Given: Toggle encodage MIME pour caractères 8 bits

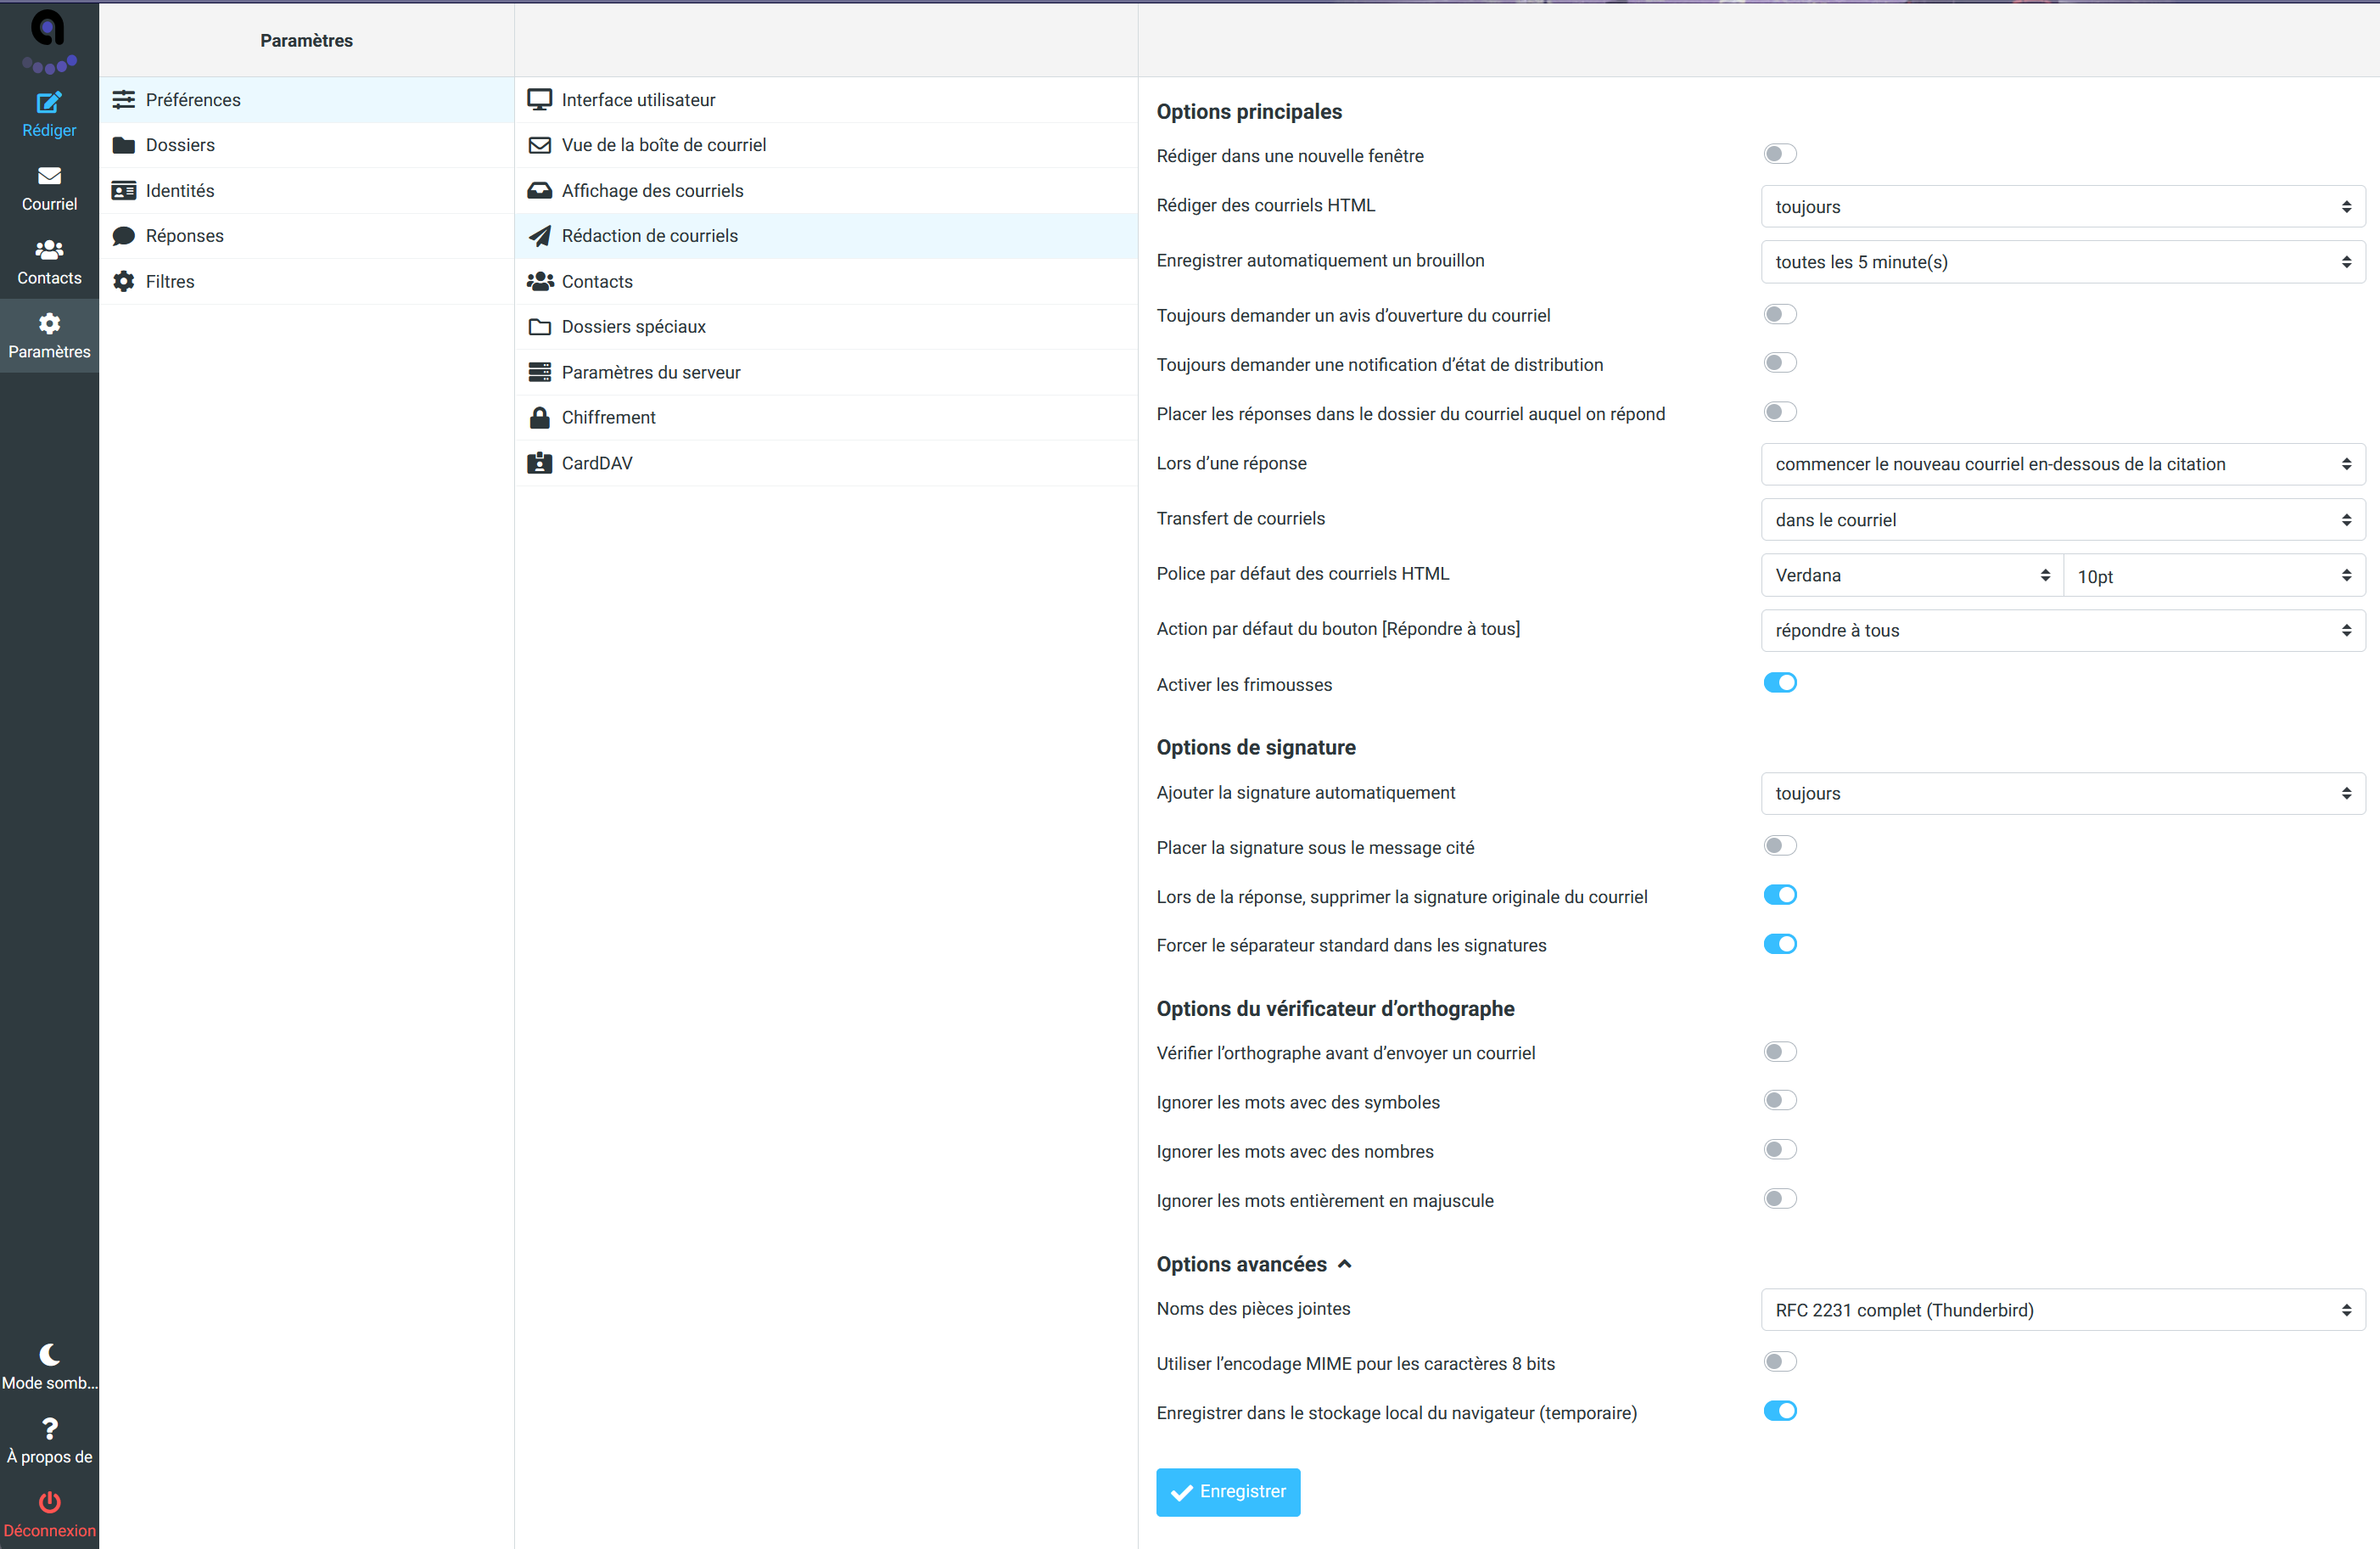Looking at the screenshot, I should pos(1780,1361).
